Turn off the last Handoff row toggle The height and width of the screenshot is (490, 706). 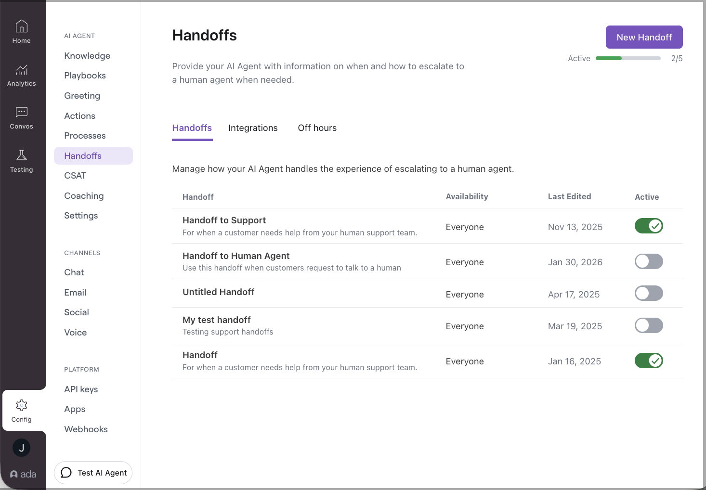(x=649, y=361)
